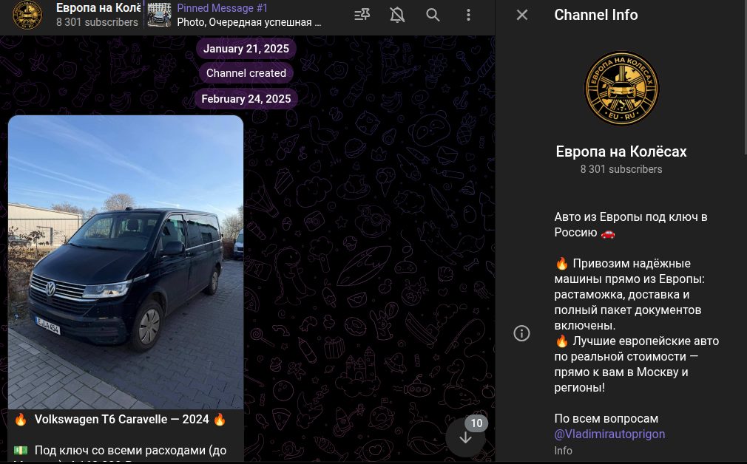Click the channel name in the info panel
Viewport: 747px width, 464px height.
tap(621, 151)
